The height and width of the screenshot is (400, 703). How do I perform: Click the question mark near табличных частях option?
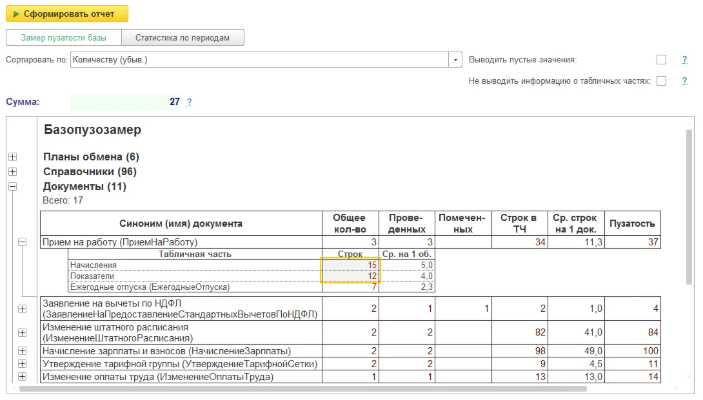tap(684, 81)
